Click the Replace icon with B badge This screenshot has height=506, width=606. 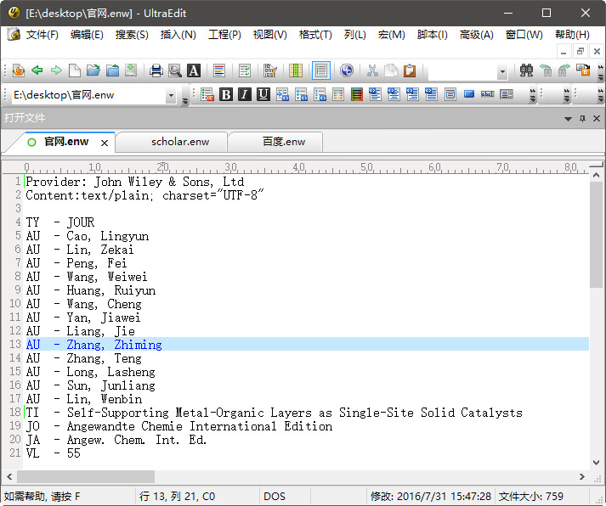click(x=583, y=70)
